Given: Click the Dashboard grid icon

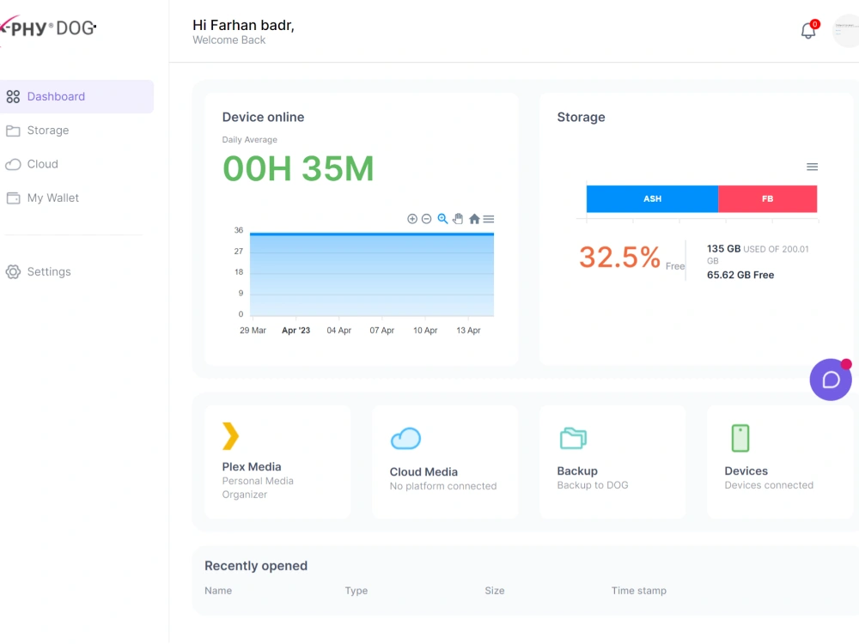Looking at the screenshot, I should point(13,97).
